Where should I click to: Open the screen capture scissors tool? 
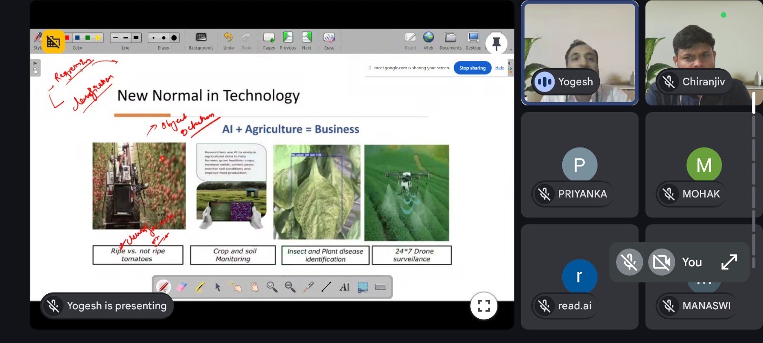click(x=362, y=287)
